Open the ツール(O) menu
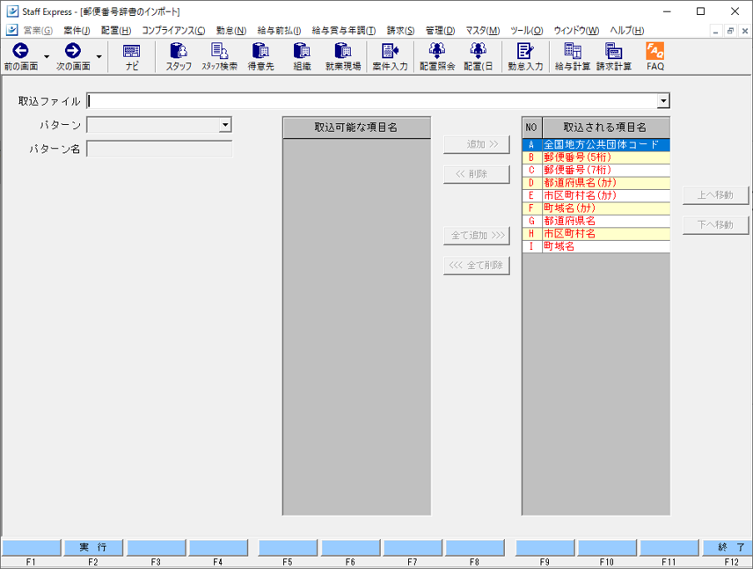The image size is (753, 569). [526, 30]
